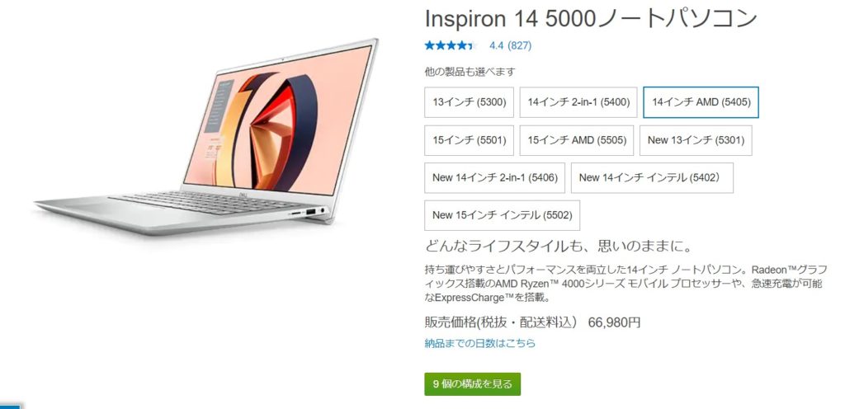
Task: Click the star rating icons
Action: click(450, 45)
